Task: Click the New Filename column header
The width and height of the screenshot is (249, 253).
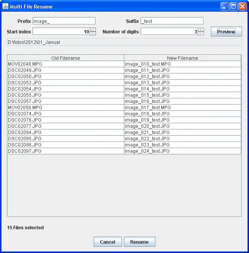Action: point(183,58)
